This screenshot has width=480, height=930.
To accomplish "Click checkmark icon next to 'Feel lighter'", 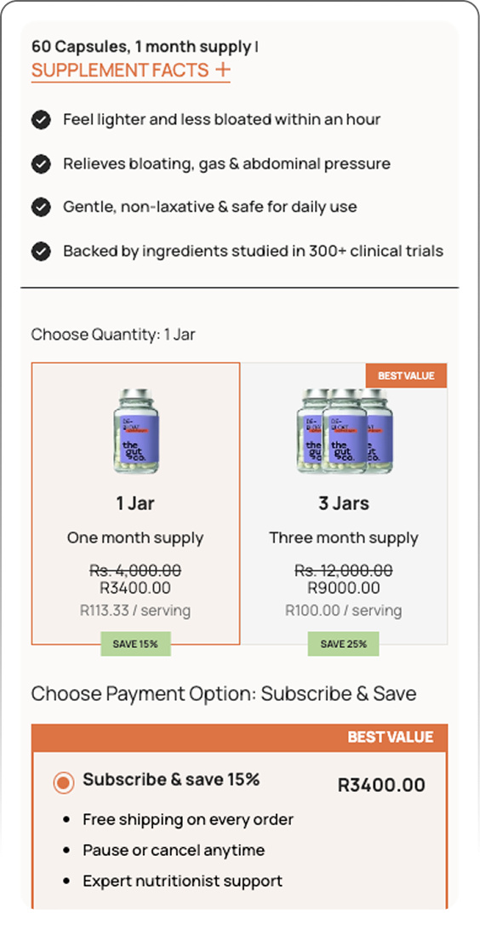I will (41, 120).
